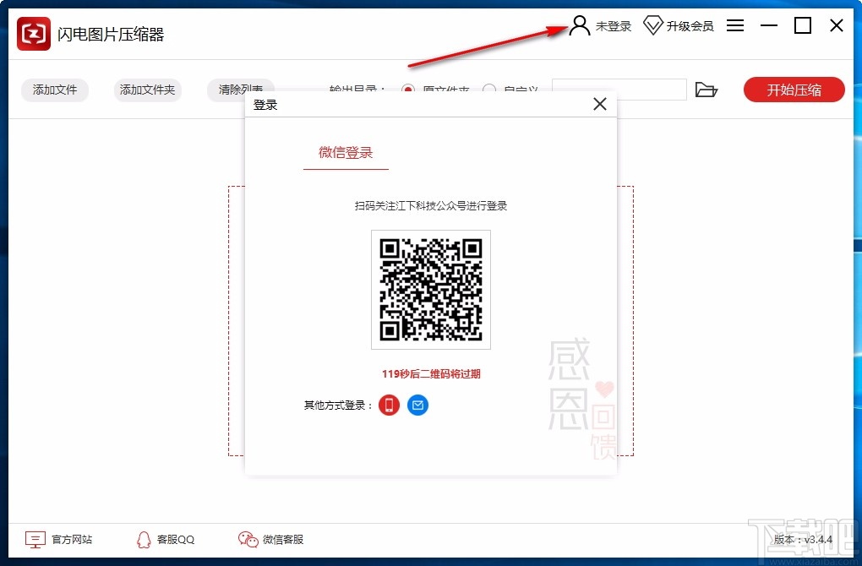This screenshot has height=566, width=862.
Task: Click the 添加文件夹 button
Action: [x=147, y=90]
